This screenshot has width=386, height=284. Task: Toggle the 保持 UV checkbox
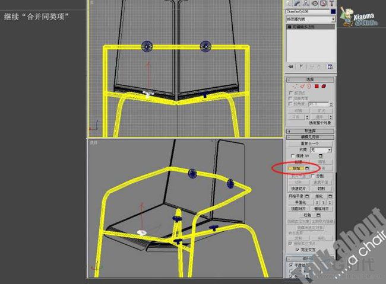(x=292, y=156)
